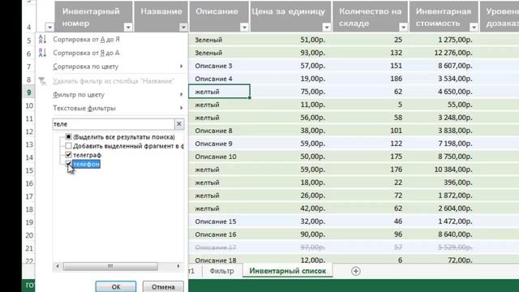
Task: Select row header 15
Action: [x=29, y=170]
